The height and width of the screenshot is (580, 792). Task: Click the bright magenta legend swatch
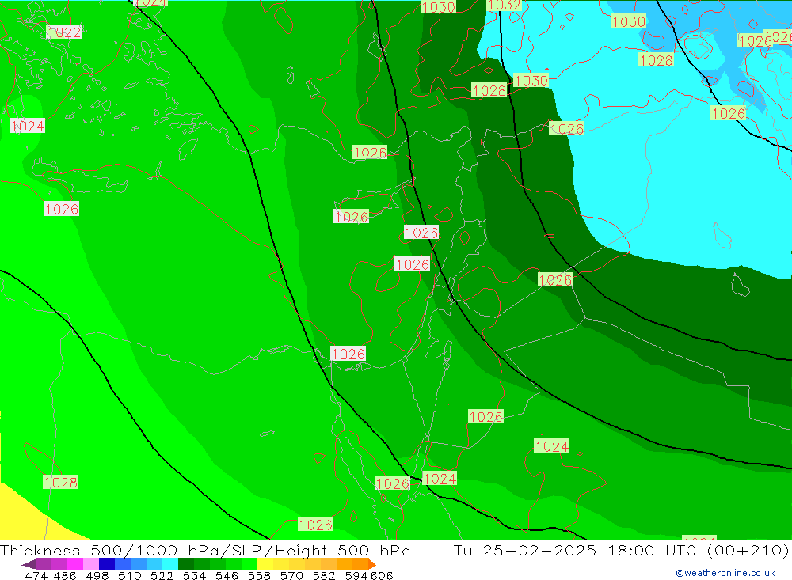(x=74, y=564)
